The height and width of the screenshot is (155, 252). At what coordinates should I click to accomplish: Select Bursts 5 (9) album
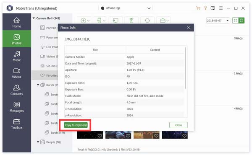[x=55, y=132]
